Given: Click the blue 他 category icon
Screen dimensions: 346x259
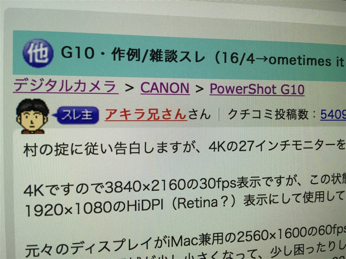Looking at the screenshot, I should click(38, 53).
